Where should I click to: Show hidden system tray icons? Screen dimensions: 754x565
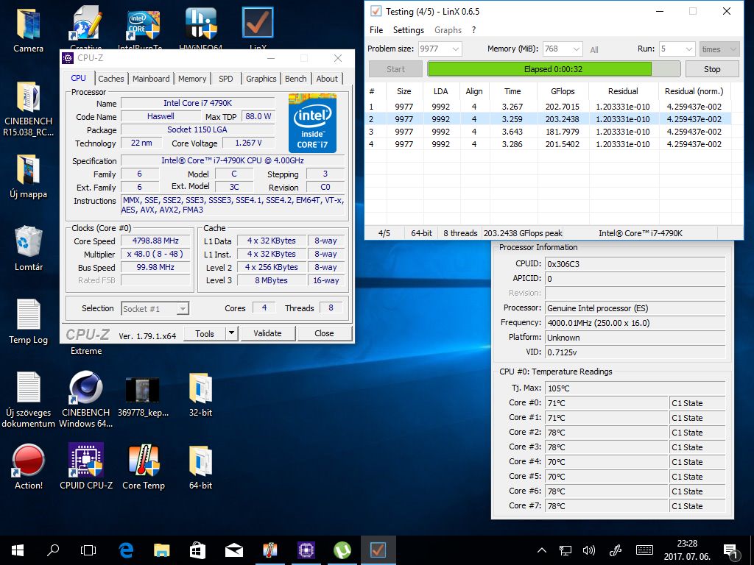[541, 550]
